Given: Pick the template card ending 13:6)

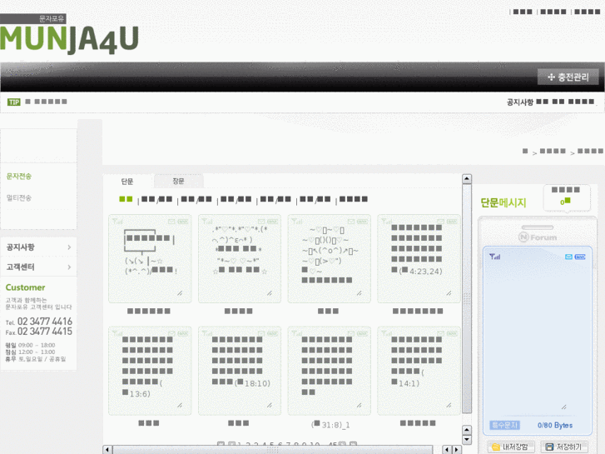Looking at the screenshot, I should (x=150, y=371).
